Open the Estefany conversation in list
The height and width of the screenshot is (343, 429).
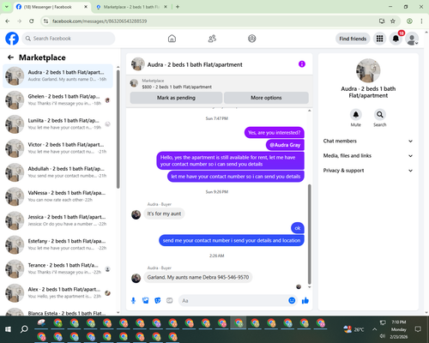[x=57, y=244]
